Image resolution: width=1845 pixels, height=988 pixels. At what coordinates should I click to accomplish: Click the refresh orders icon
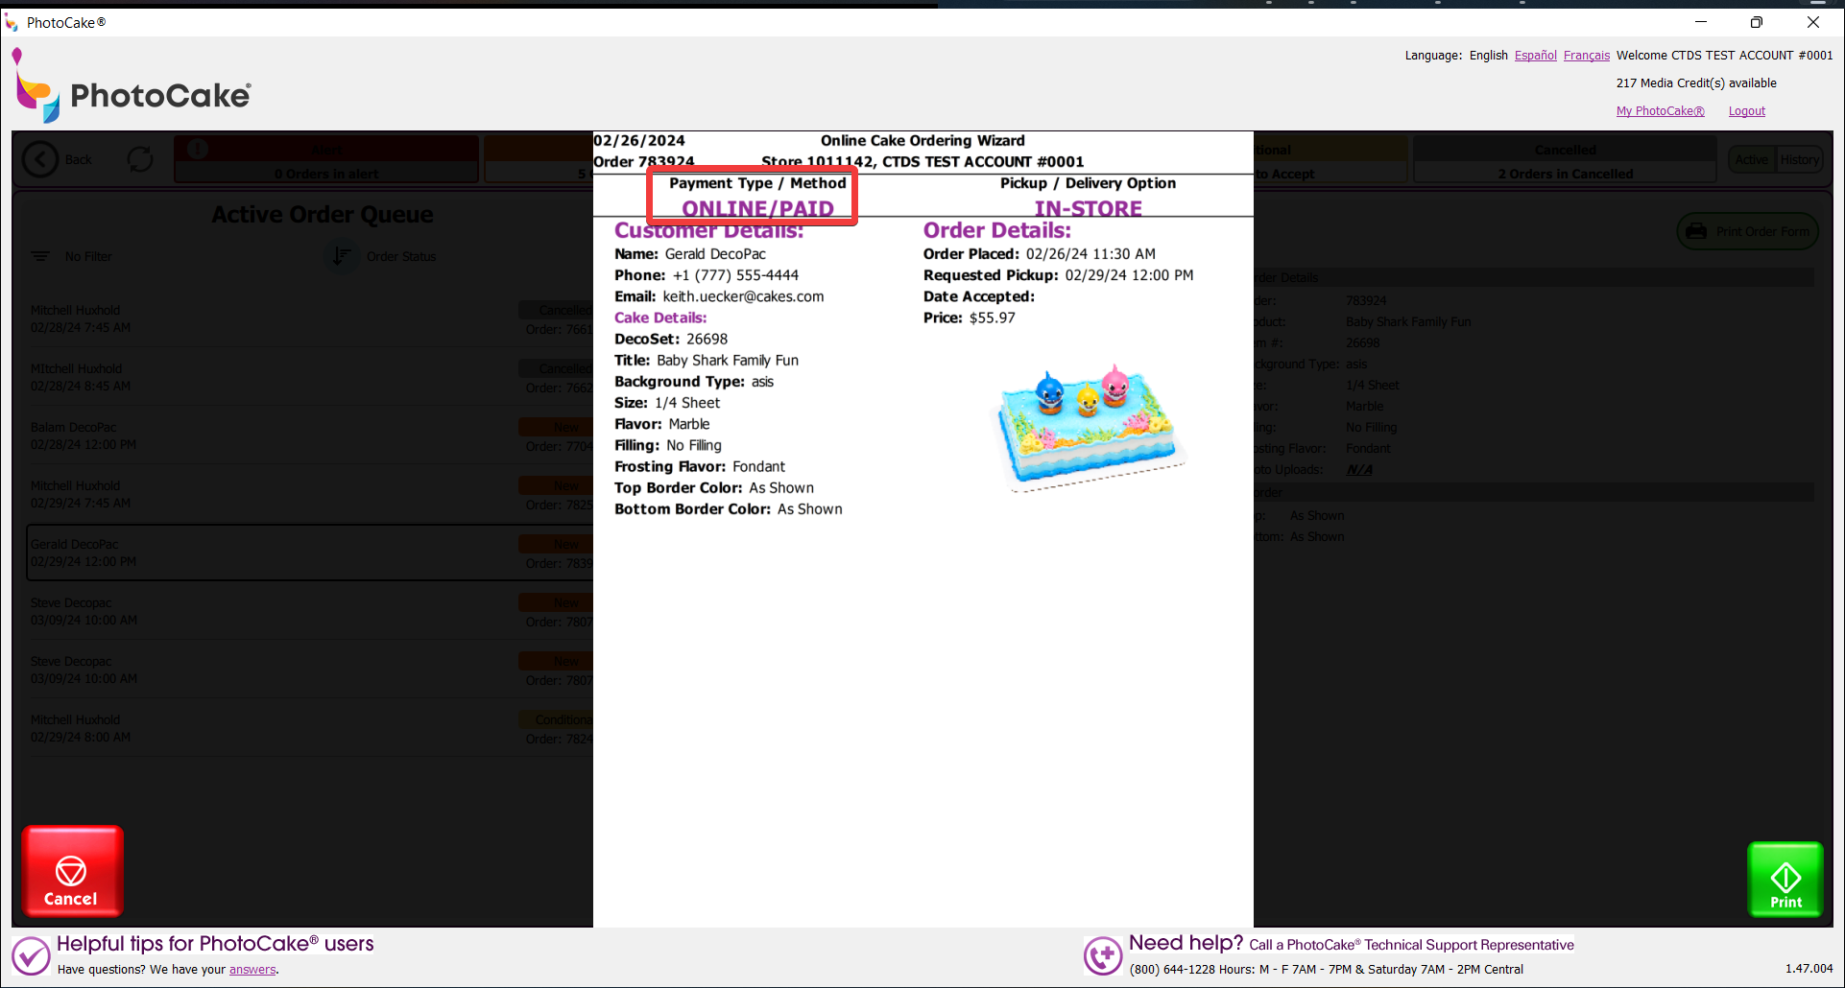[x=140, y=159]
